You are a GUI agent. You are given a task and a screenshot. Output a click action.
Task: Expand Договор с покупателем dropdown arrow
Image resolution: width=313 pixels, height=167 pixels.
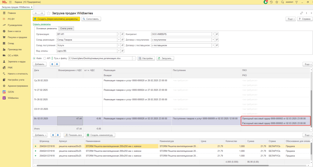pos(213,40)
